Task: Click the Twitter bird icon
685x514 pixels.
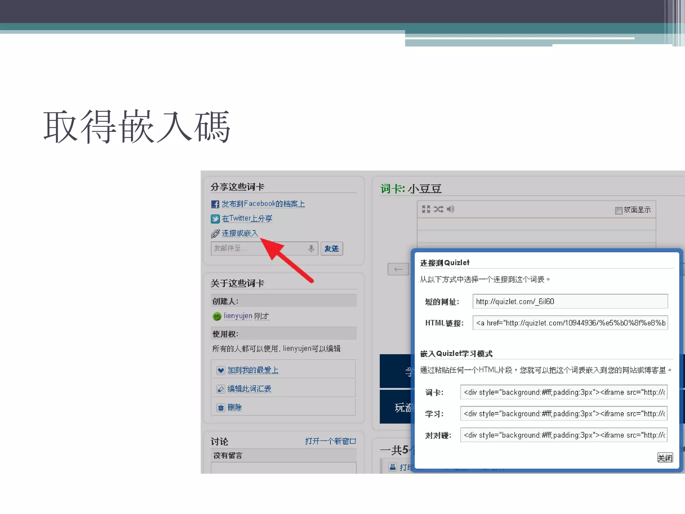Action: pos(215,219)
